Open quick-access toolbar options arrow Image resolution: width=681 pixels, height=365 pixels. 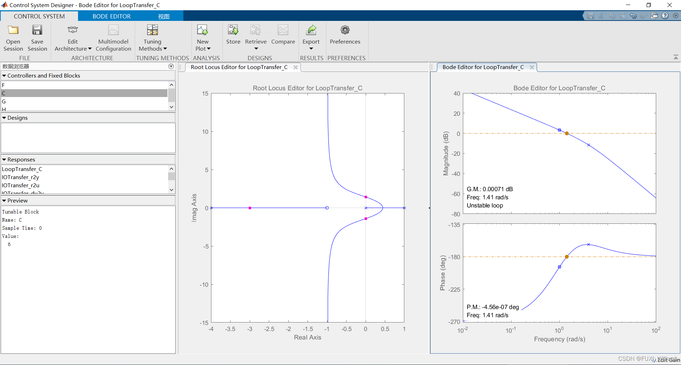[676, 16]
